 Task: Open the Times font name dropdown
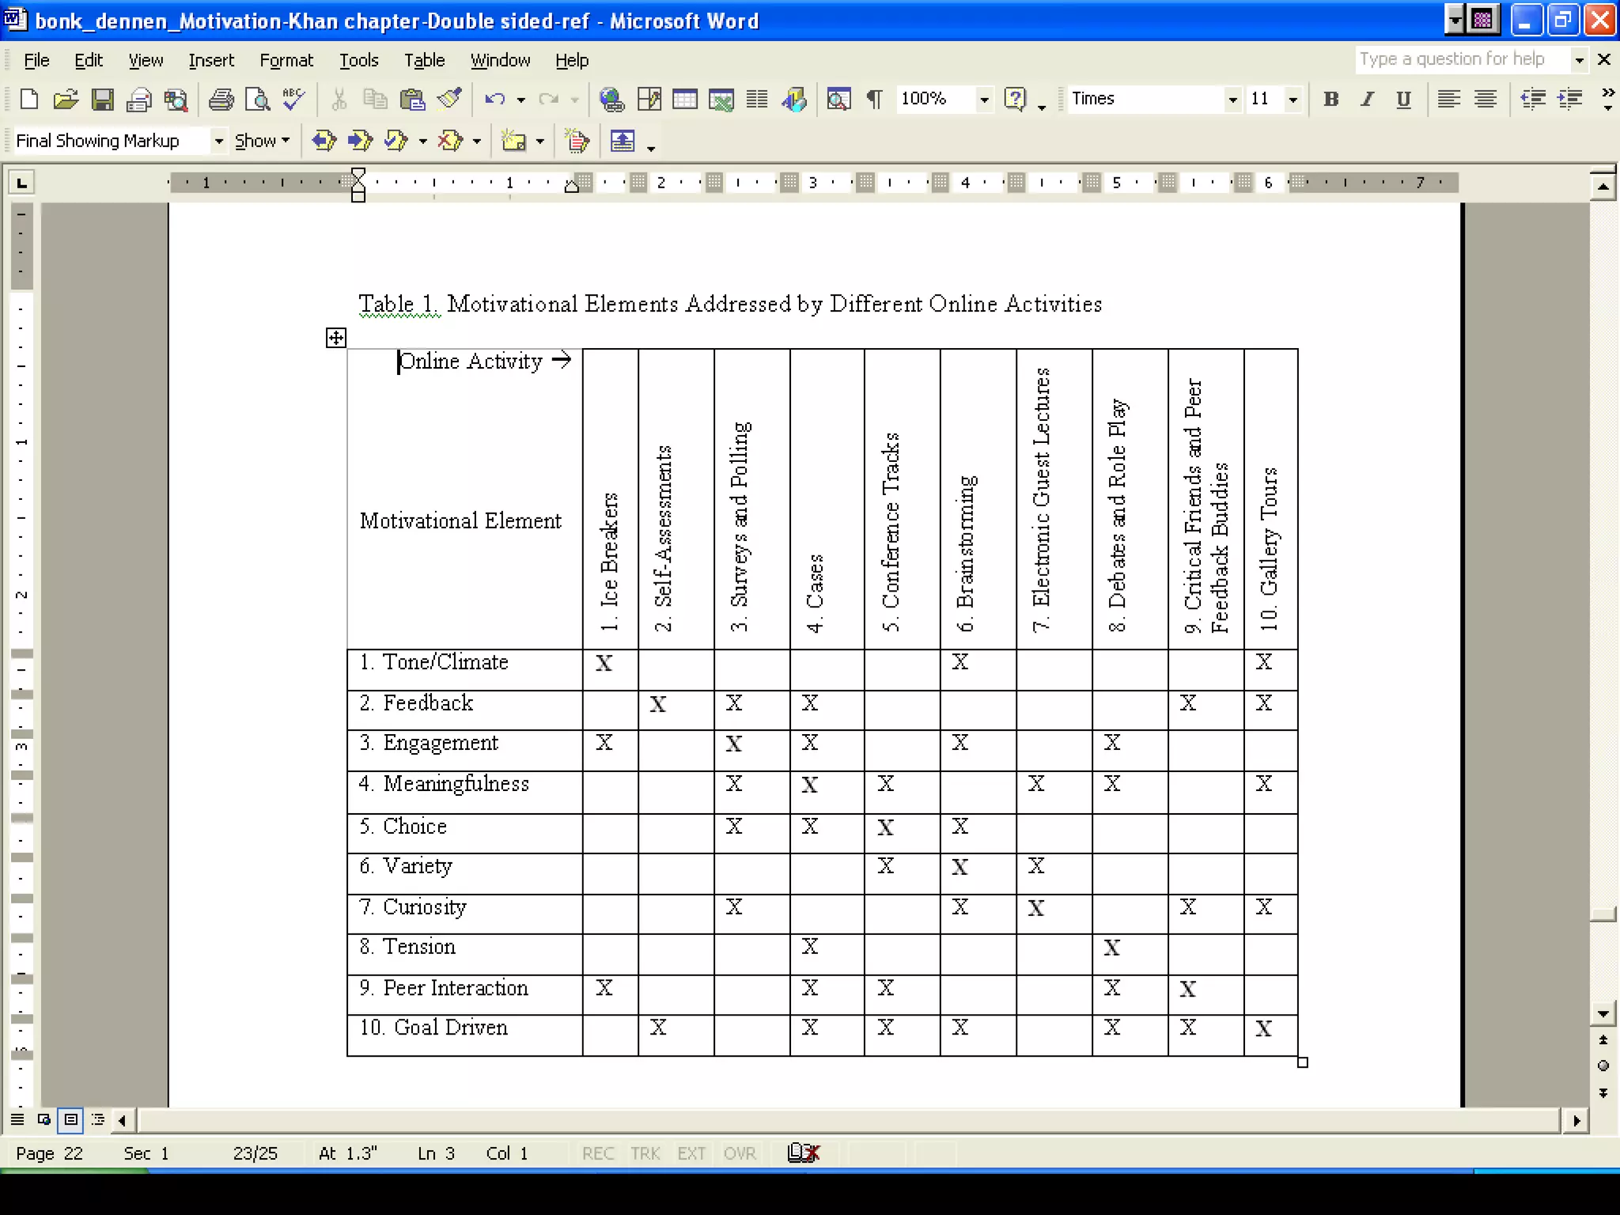1232,99
